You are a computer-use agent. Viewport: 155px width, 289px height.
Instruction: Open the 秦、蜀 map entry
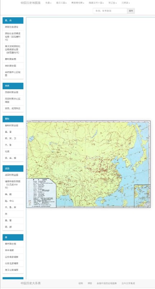click(x=13, y=220)
